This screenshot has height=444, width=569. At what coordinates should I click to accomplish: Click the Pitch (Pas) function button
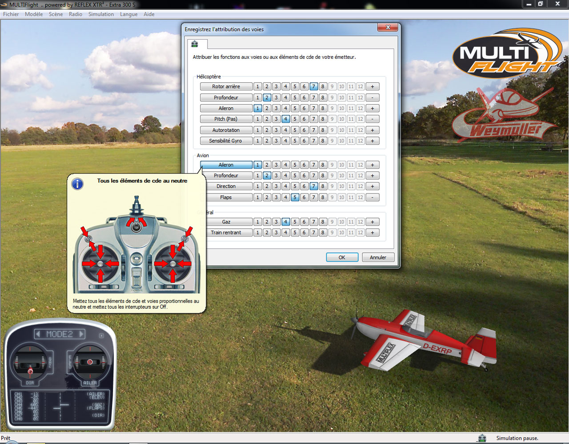(226, 119)
